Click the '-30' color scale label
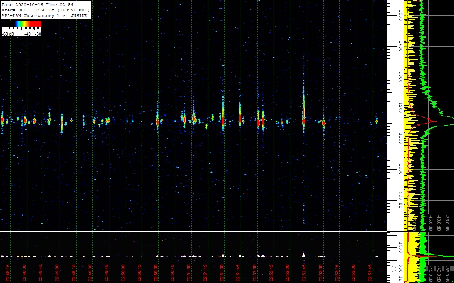454x283 pixels. click(x=38, y=34)
